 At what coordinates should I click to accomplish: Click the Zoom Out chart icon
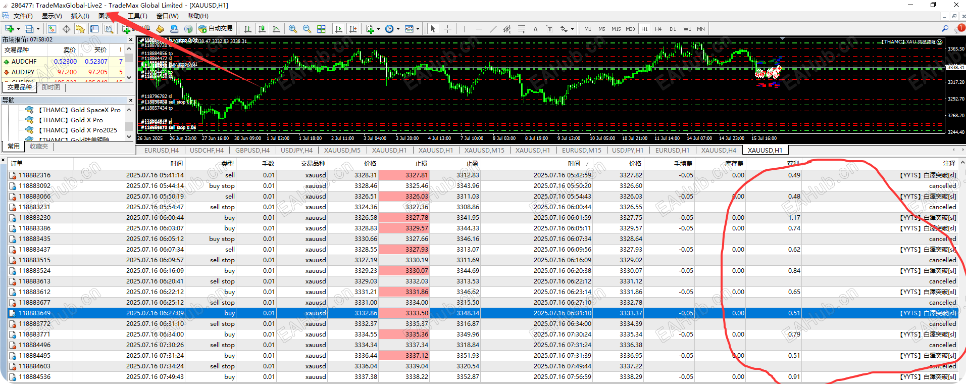(307, 29)
